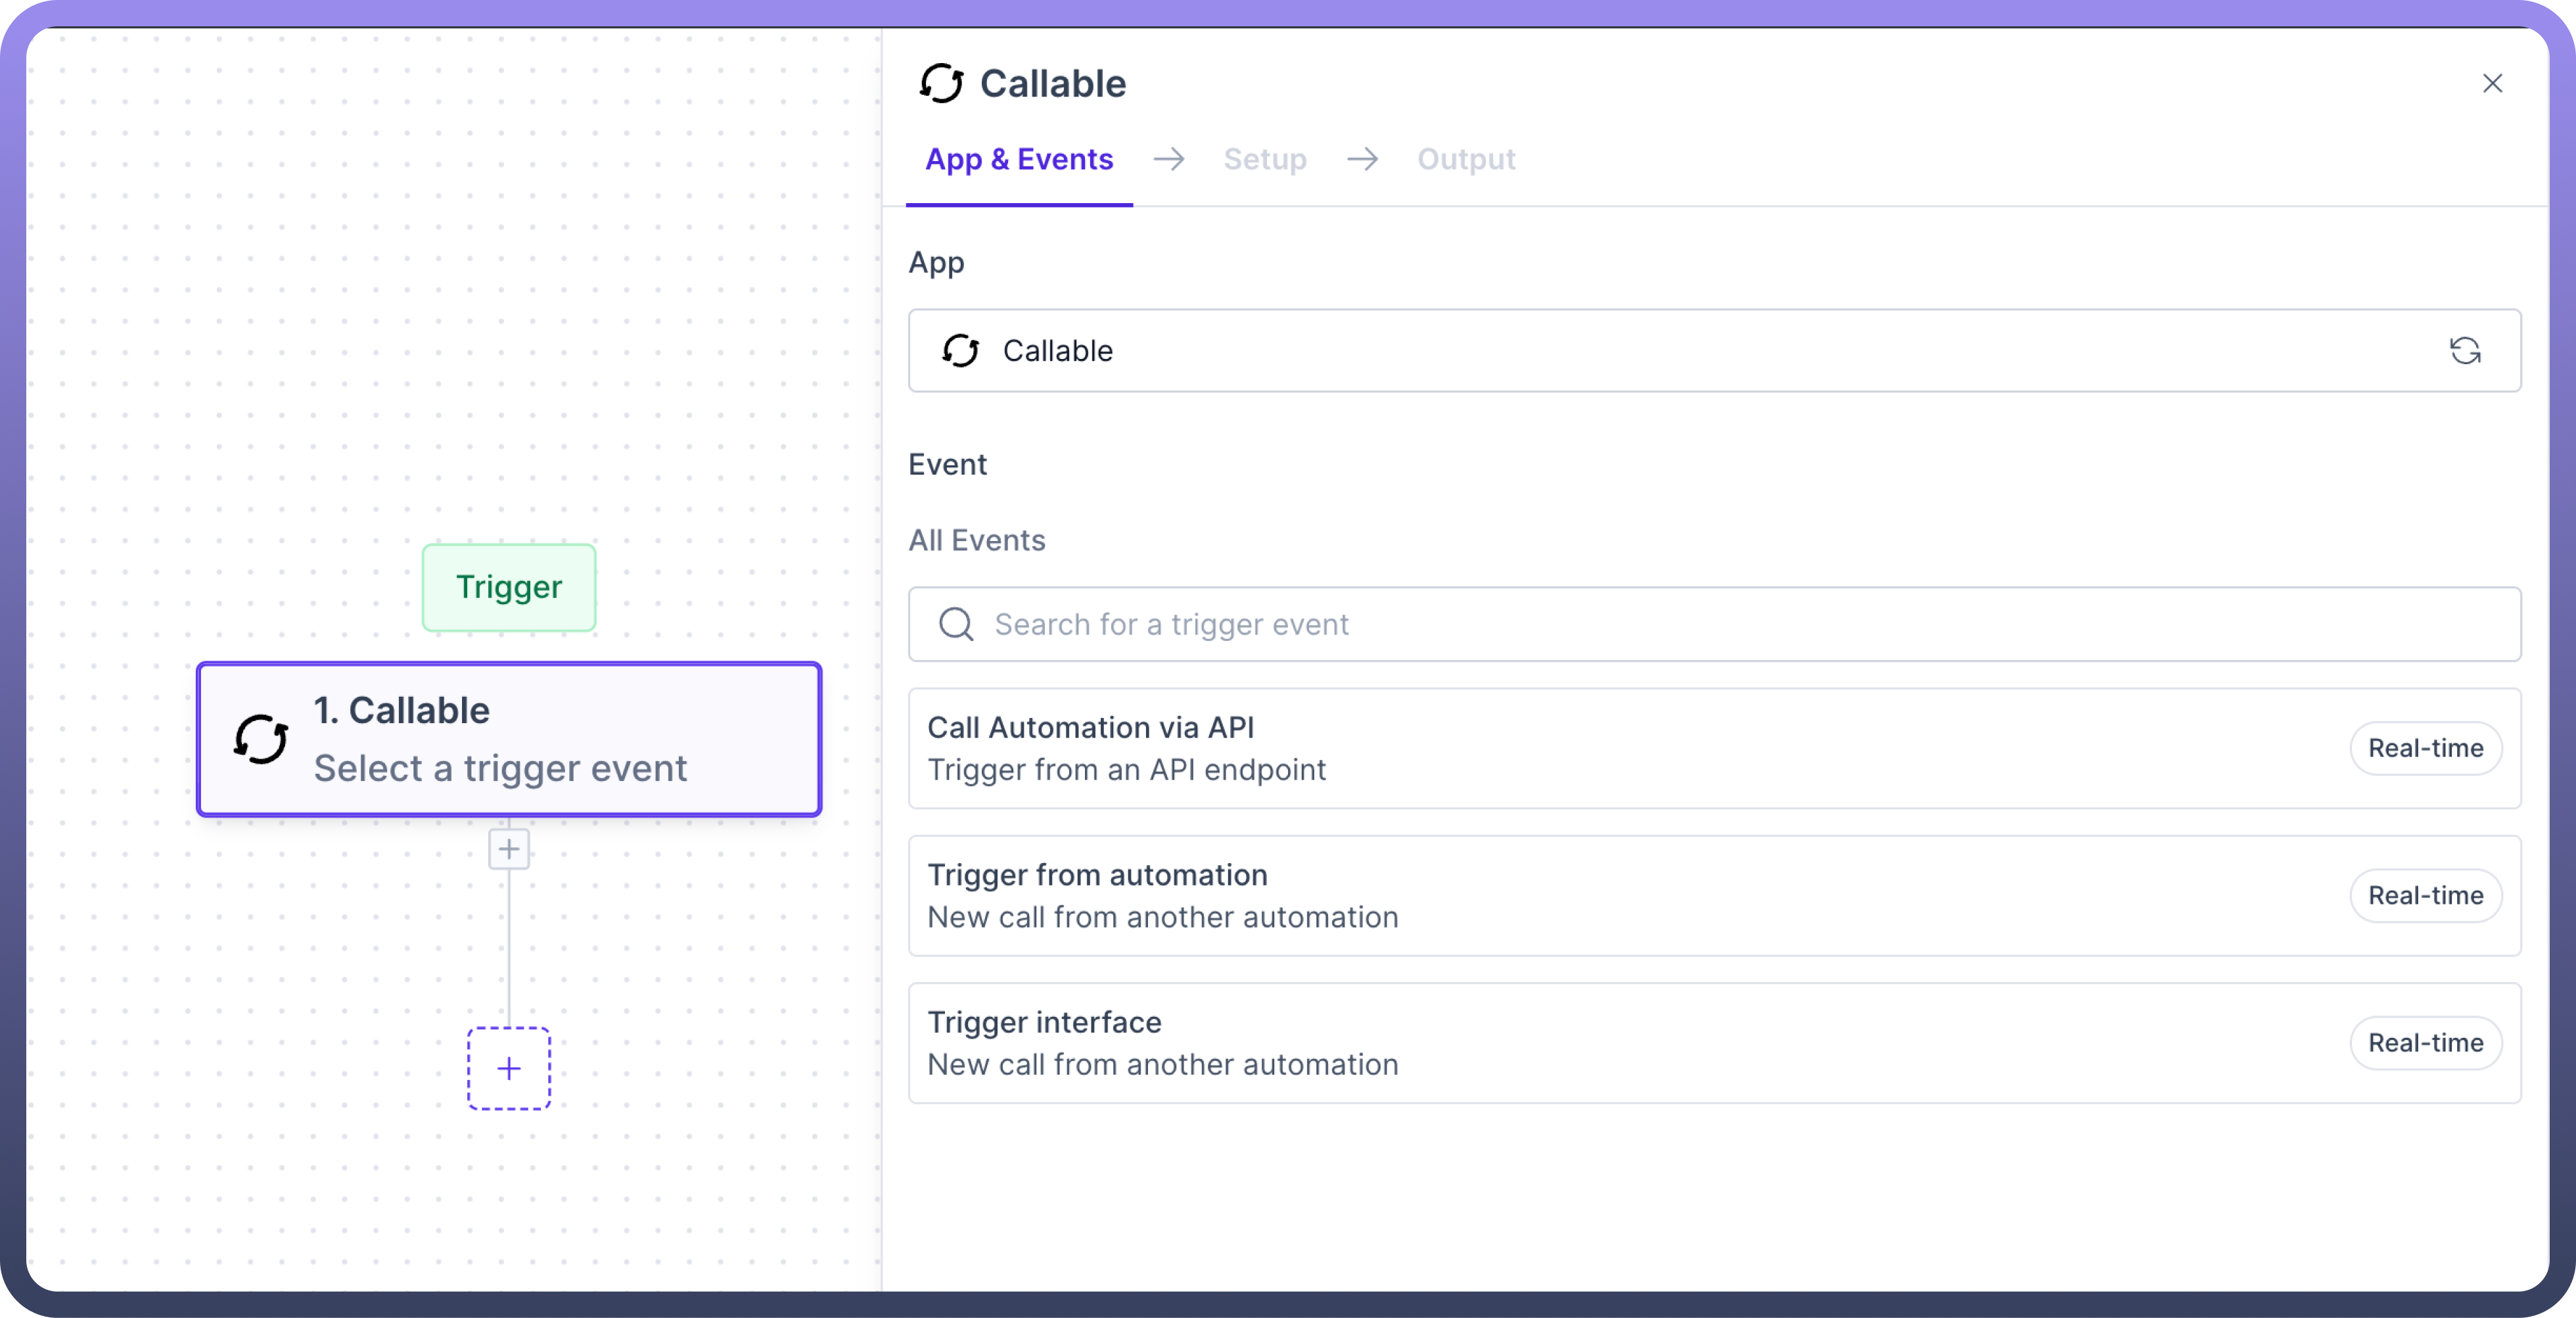Click the green Trigger label on the canvas

(x=509, y=587)
